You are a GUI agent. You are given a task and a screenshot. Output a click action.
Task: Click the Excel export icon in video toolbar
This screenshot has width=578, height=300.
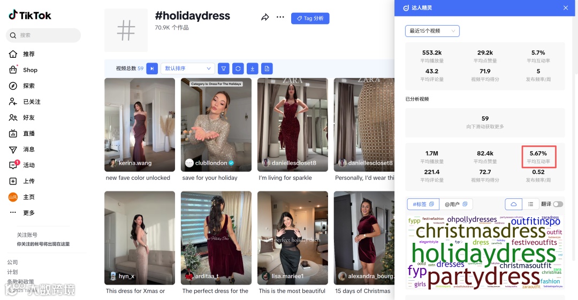(x=267, y=68)
